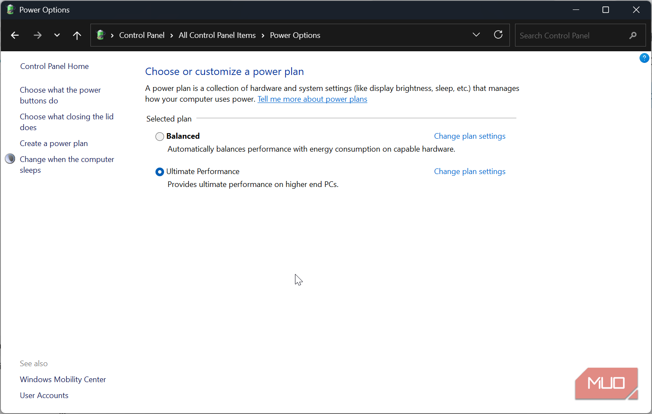Click the Power Options breadcrumb segment

(x=295, y=35)
